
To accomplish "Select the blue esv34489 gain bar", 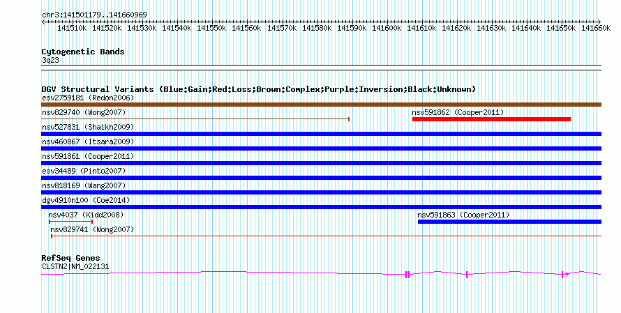I will tap(321, 178).
